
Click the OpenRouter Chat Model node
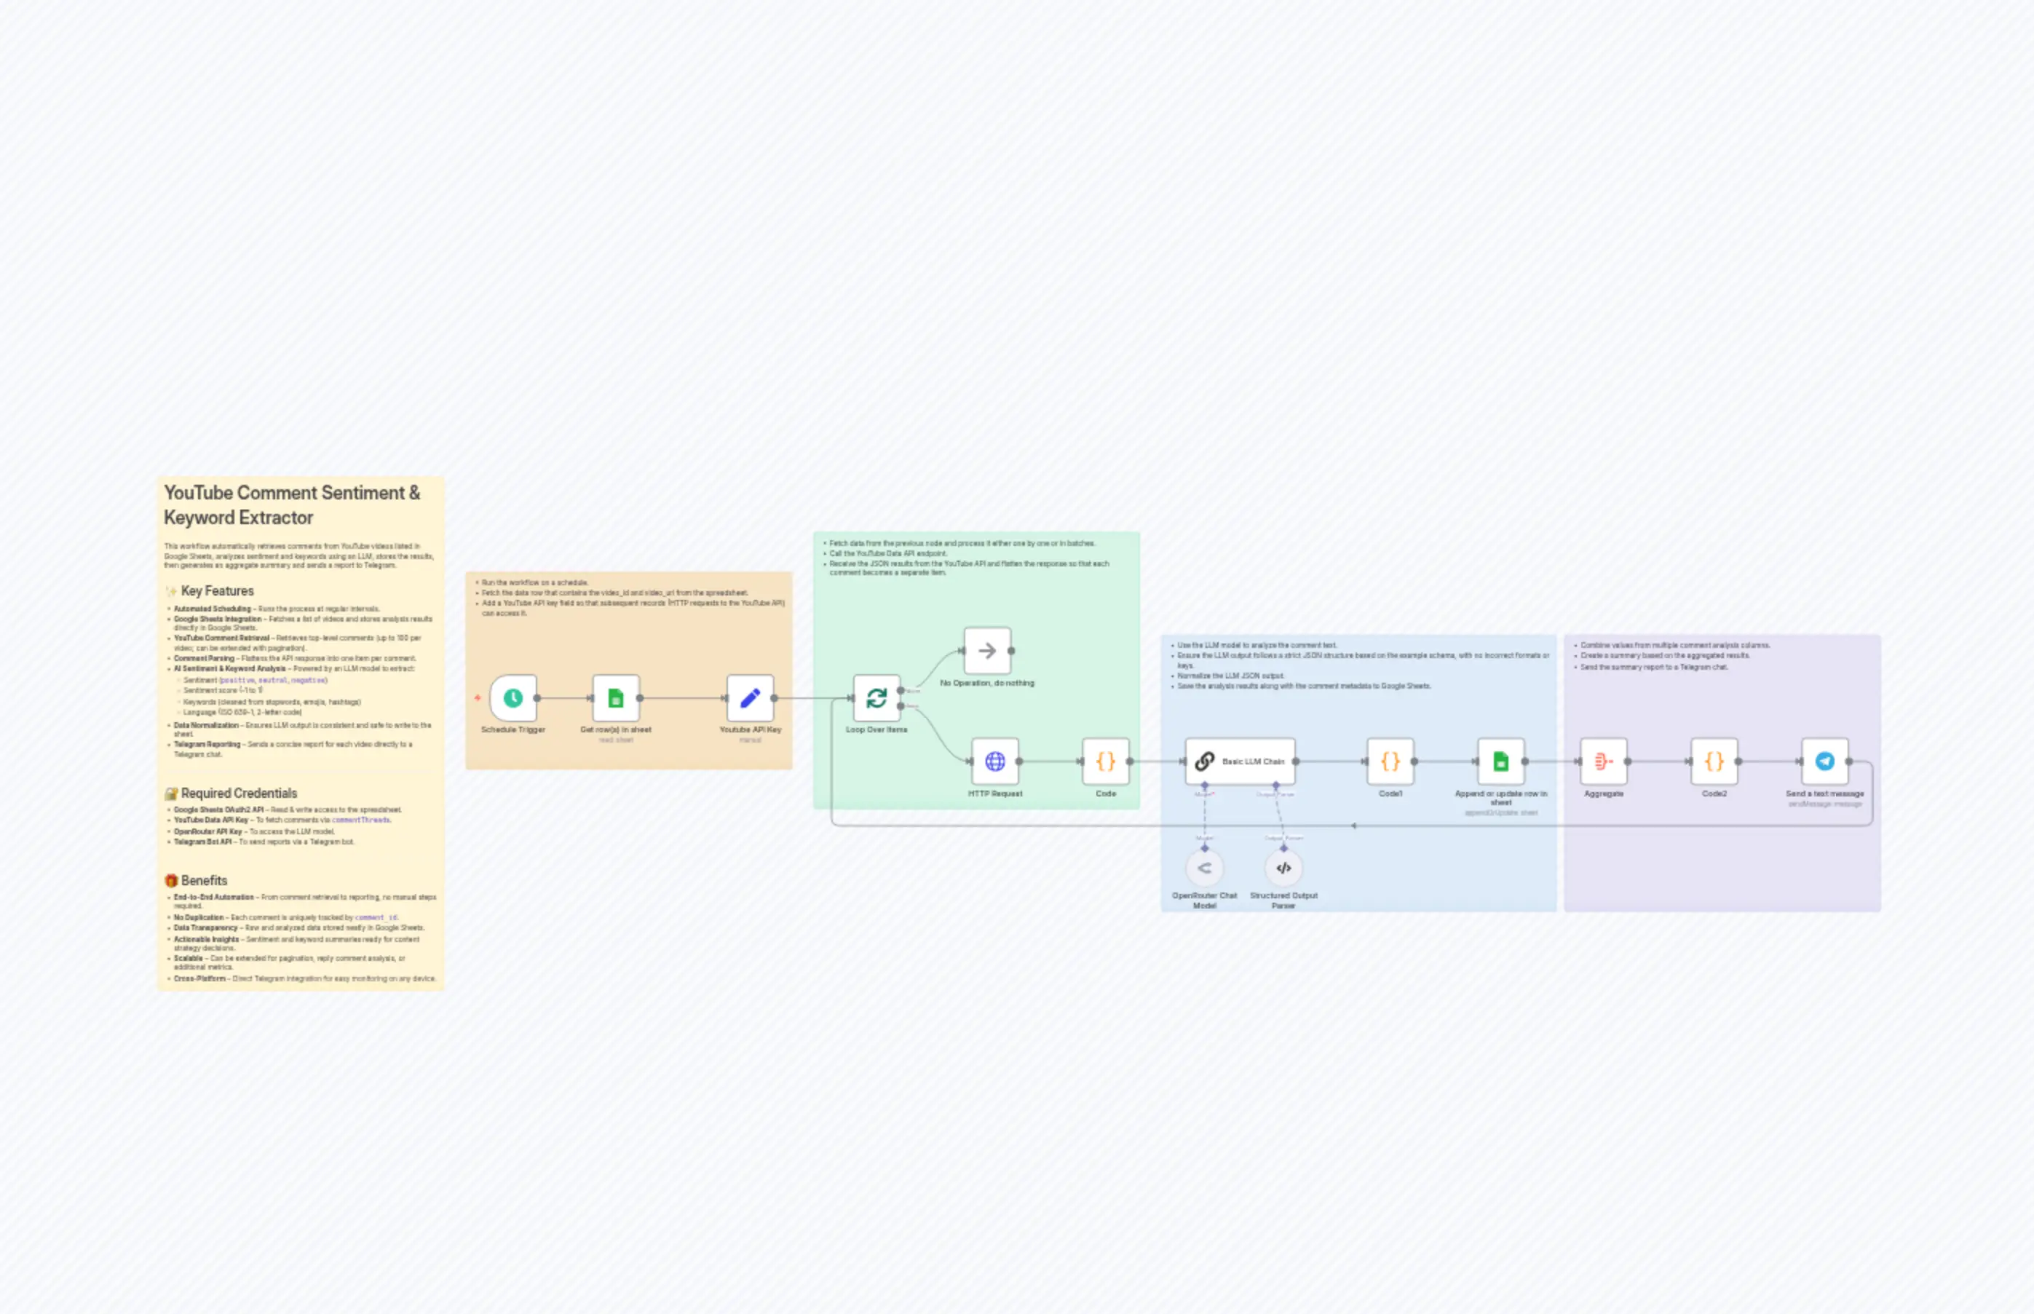(x=1204, y=869)
